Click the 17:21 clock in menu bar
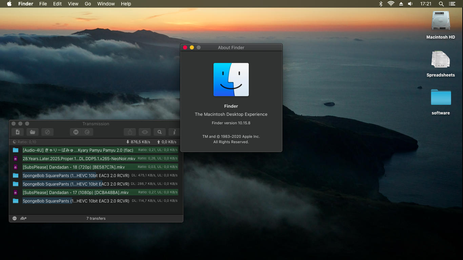463x260 pixels. tap(426, 4)
